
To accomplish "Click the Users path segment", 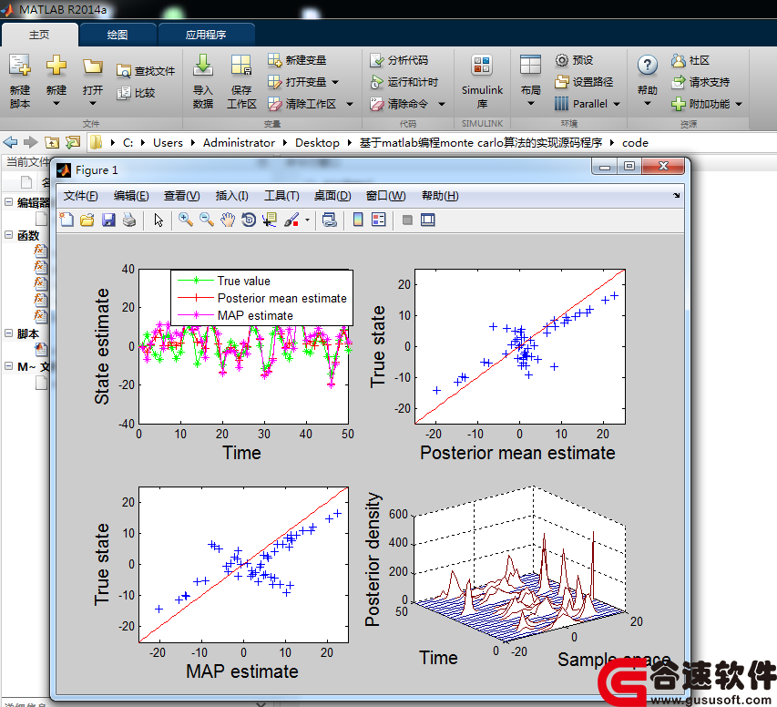I will (168, 143).
